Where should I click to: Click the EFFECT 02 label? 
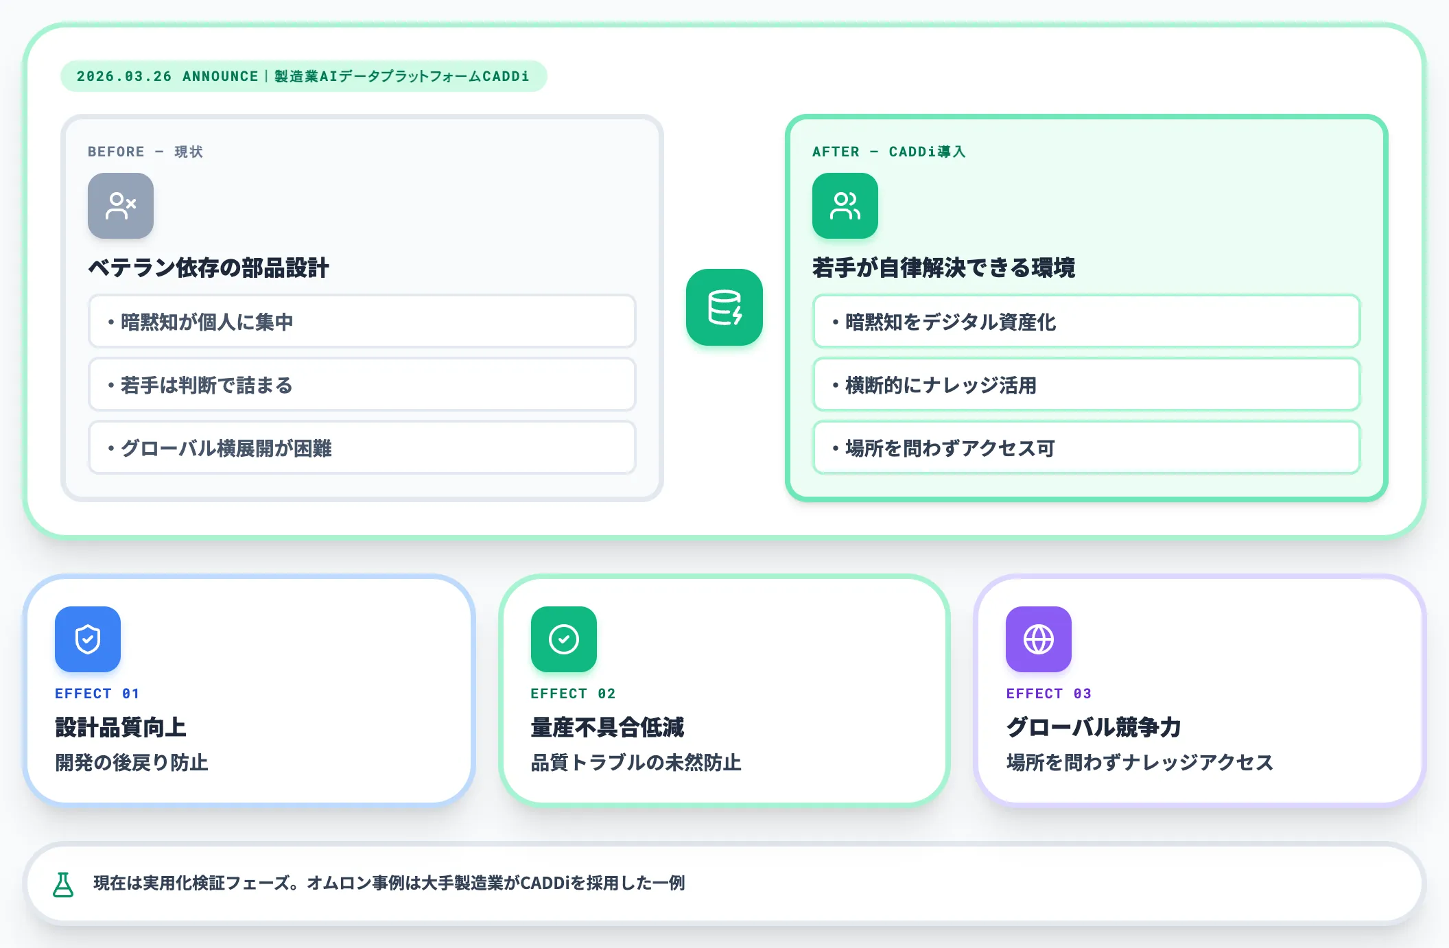pyautogui.click(x=574, y=694)
